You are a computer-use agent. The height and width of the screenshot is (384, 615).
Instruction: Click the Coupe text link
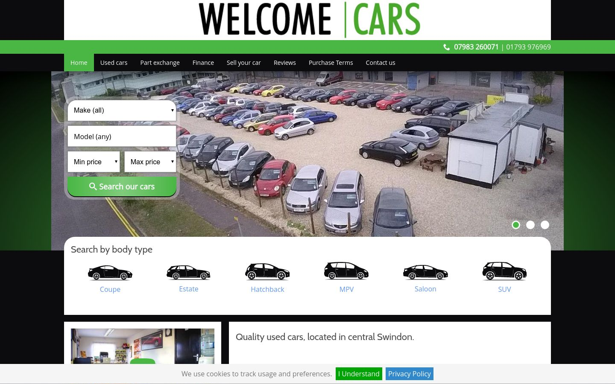pos(110,289)
